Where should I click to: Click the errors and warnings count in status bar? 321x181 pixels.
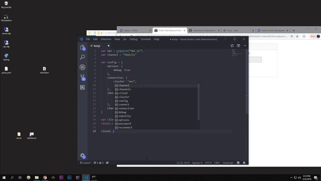click(x=99, y=163)
